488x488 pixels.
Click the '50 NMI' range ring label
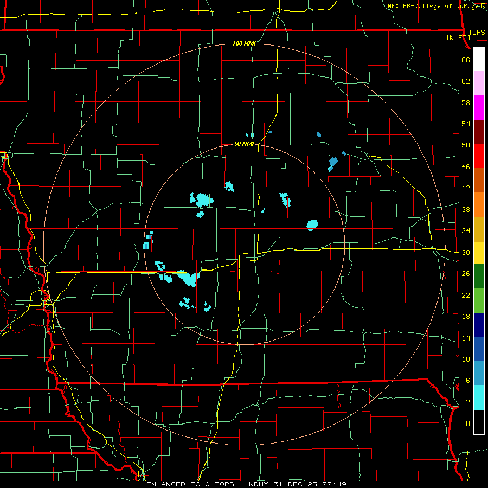coord(245,144)
